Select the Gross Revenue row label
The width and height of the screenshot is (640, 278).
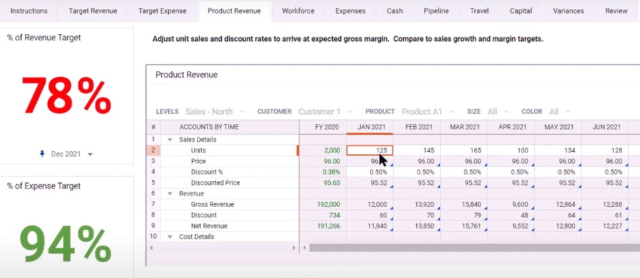click(x=212, y=204)
